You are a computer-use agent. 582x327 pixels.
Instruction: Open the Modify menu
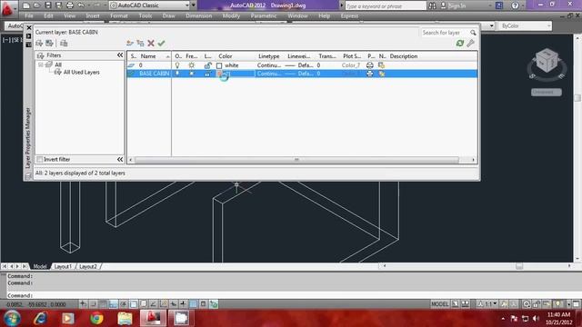(231, 16)
